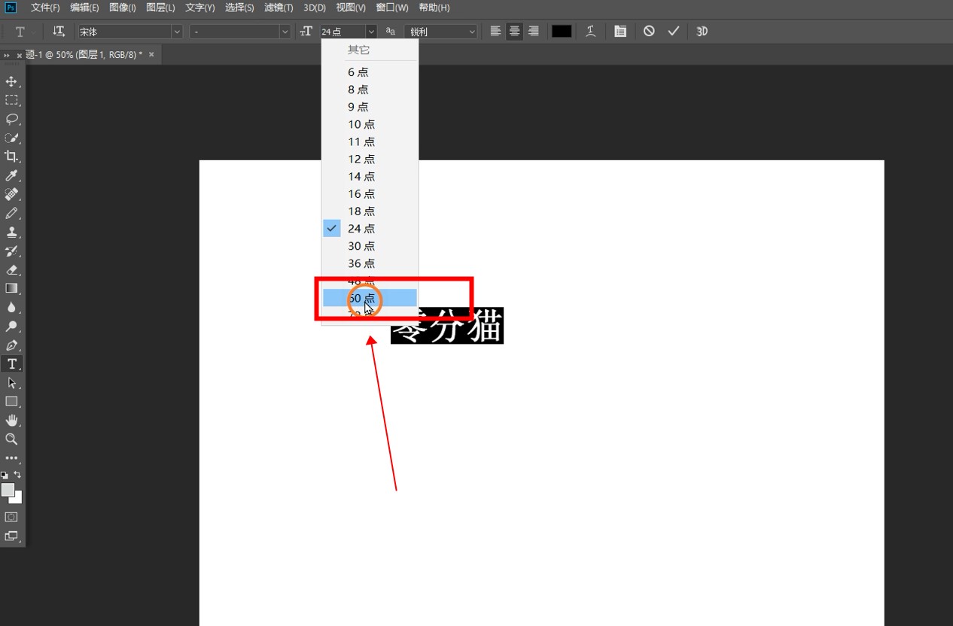Screen dimensions: 953x626
Task: Select the Hand tool
Action: [11, 421]
